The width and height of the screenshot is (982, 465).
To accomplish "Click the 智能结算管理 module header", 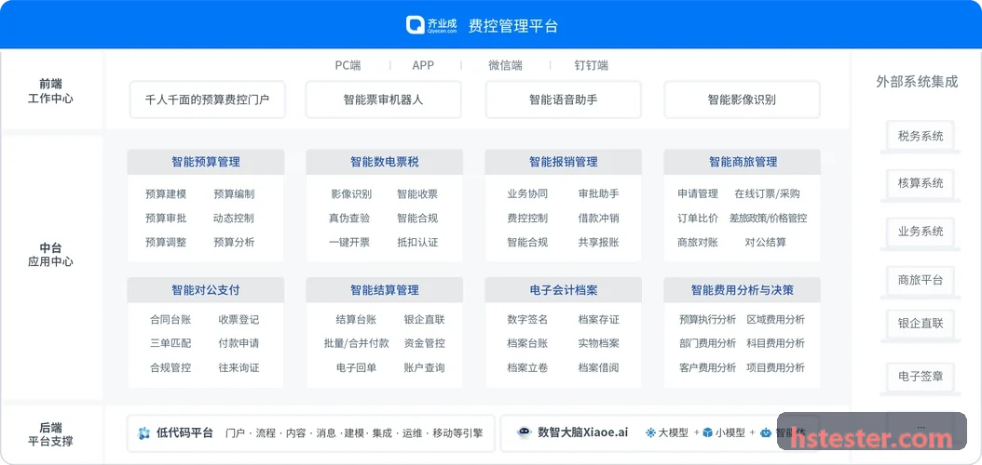I will [x=384, y=290].
